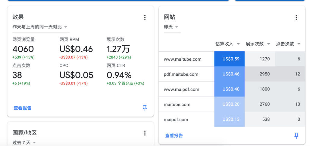Click the +0.03 个百分点 (+3%) text
Image resolution: width=310 pixels, height=146 pixels.
point(125,83)
